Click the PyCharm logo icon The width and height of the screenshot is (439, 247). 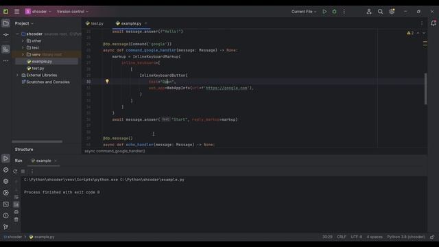click(x=5, y=12)
